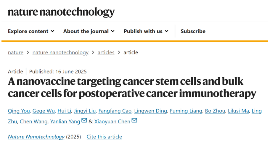Select author Gege Wu
This screenshot has width=270, height=144.
pyautogui.click(x=44, y=111)
